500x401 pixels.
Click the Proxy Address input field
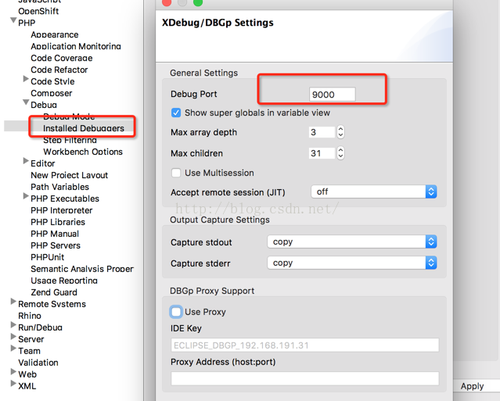pos(305,378)
